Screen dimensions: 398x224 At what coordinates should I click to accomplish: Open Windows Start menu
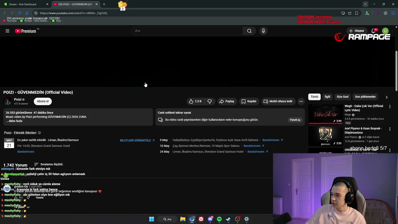151,219
